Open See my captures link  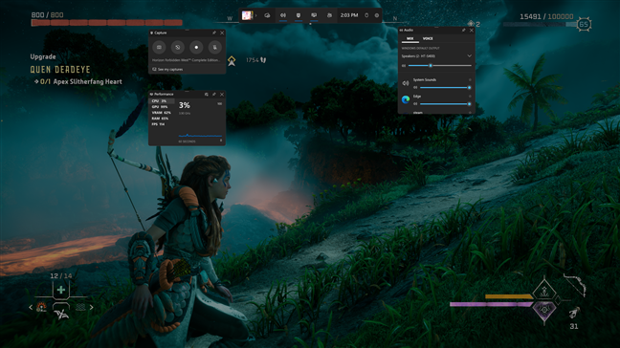pyautogui.click(x=167, y=69)
